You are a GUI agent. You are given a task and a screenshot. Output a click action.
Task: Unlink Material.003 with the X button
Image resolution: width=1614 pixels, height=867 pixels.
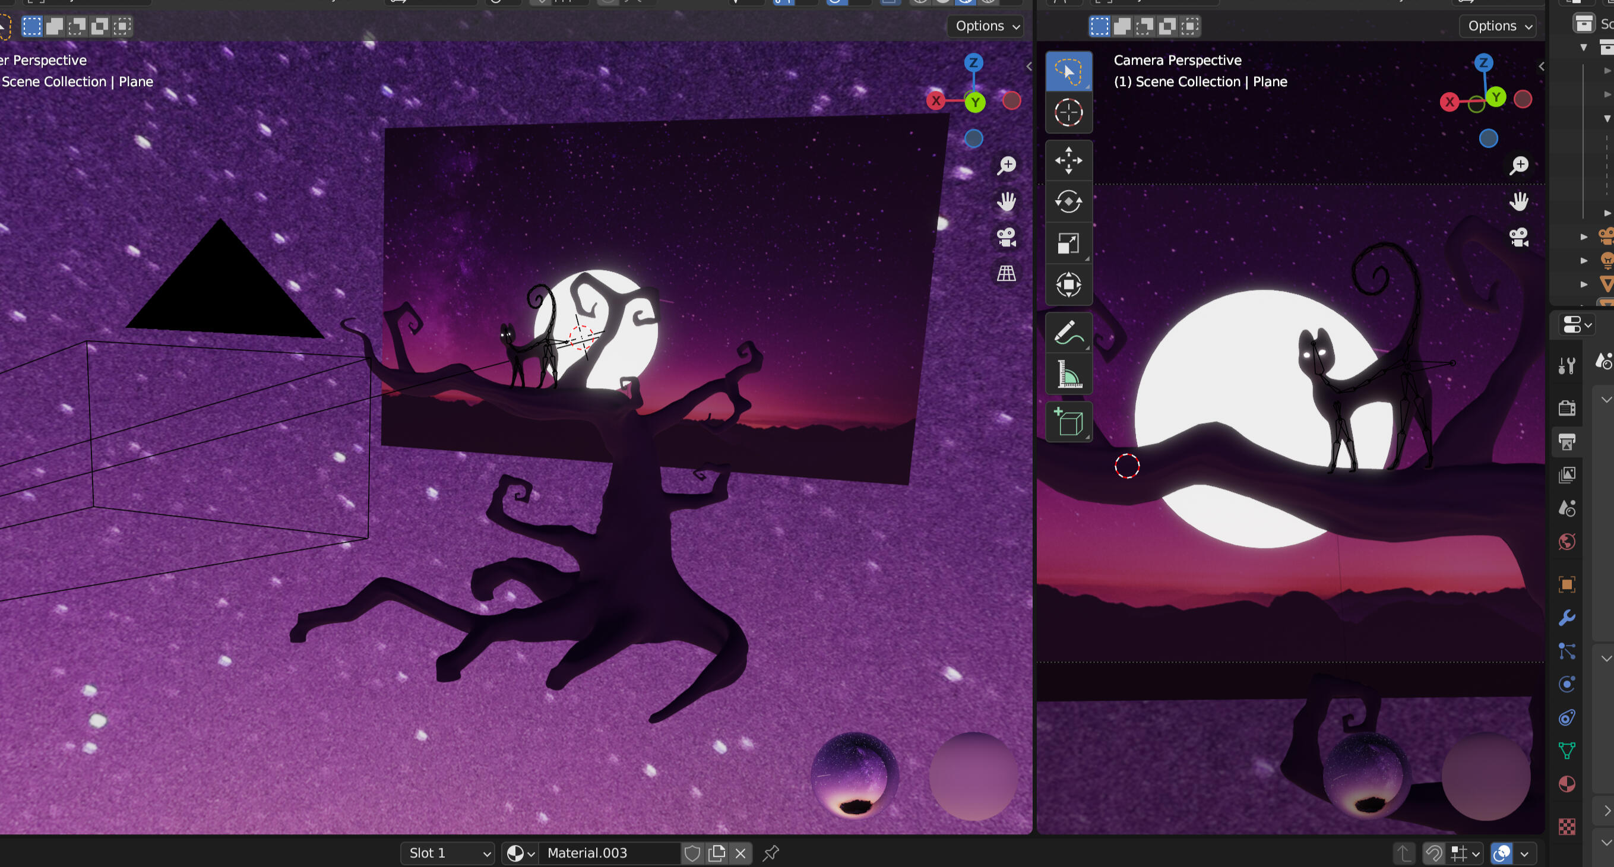coord(740,853)
